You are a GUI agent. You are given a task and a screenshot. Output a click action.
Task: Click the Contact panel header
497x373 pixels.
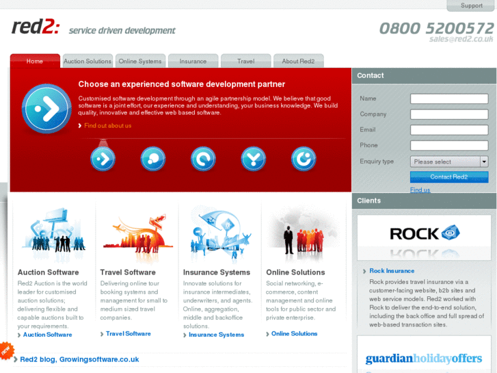point(424,75)
